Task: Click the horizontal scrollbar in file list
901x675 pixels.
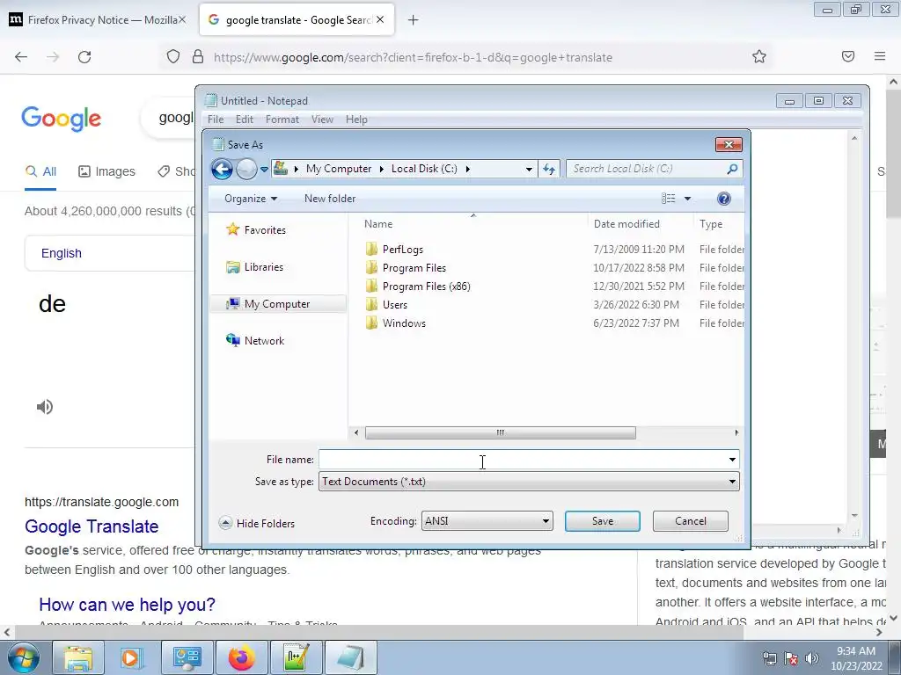Action: [501, 432]
